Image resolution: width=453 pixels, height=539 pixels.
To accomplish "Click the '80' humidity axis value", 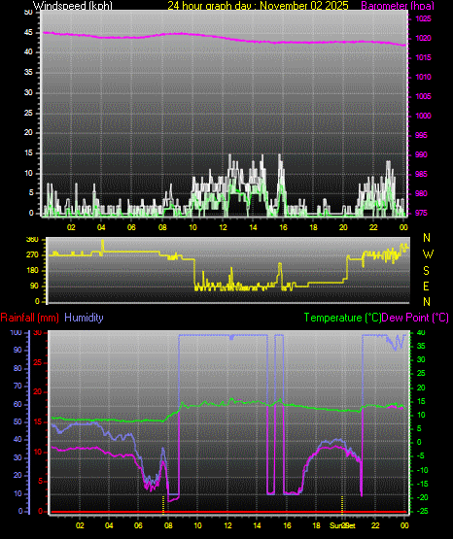I will click(x=17, y=368).
